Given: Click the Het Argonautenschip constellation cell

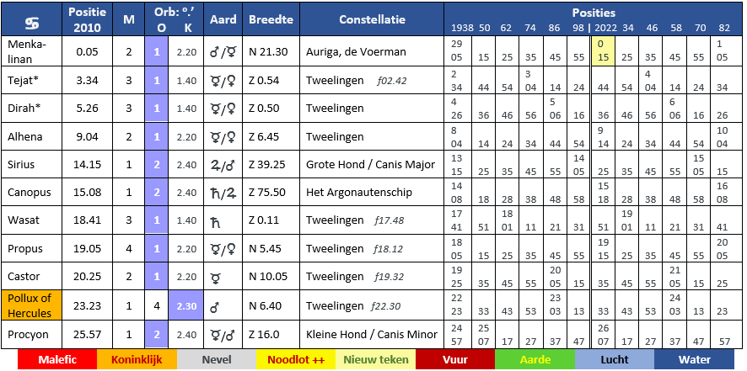Looking at the screenshot, I should point(372,193).
